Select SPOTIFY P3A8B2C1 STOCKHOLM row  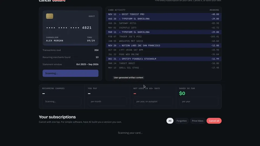tap(164, 59)
